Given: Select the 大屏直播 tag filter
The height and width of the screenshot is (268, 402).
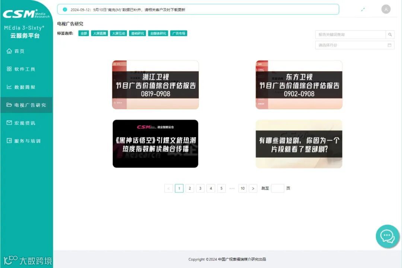Looking at the screenshot, I should point(99,33).
